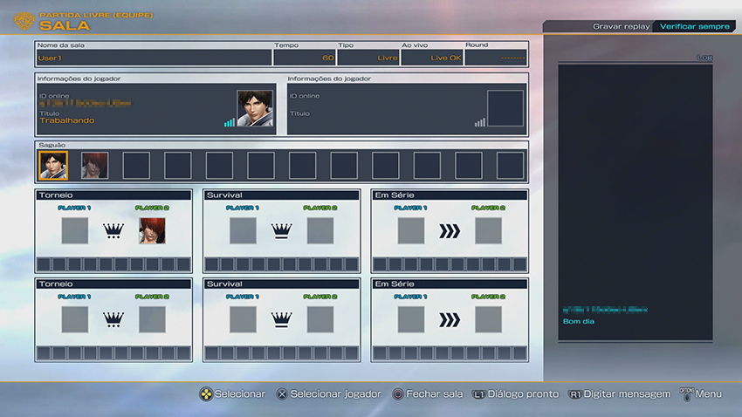The image size is (742, 417).
Task: Click the D-pad icon next to Selecionar
Action: click(206, 394)
